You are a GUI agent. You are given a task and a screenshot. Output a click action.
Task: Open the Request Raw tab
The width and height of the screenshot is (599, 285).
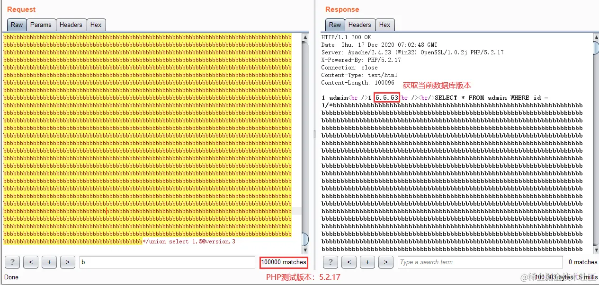click(x=17, y=25)
